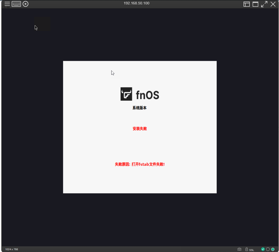Screen dimensions: 279x252
Task: Click the green power button icon
Action: pos(273,249)
